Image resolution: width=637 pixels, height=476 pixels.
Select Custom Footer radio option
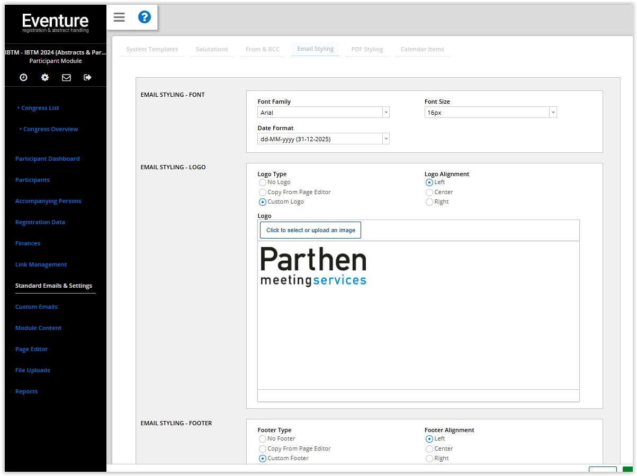click(263, 459)
